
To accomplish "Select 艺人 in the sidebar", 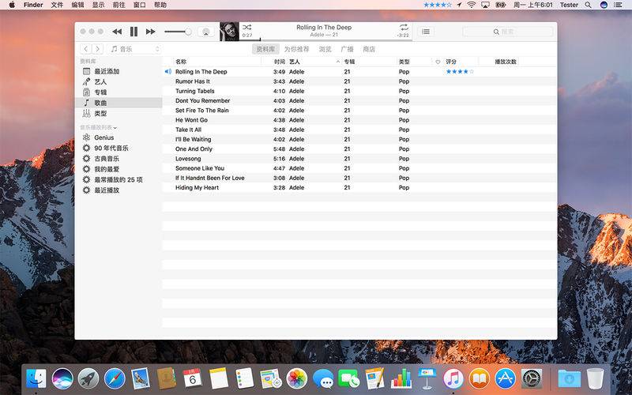I will pyautogui.click(x=118, y=82).
